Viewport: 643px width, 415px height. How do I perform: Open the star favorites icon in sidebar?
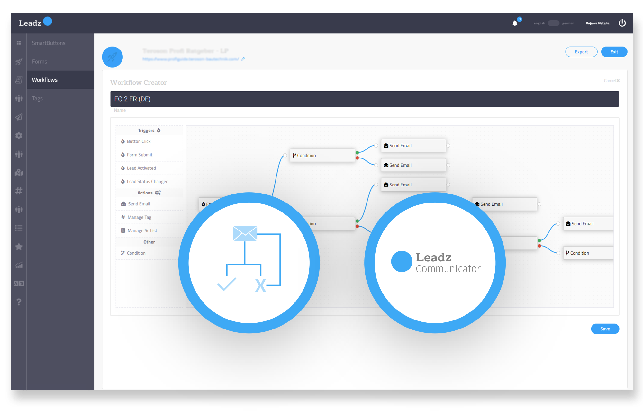[x=19, y=247]
